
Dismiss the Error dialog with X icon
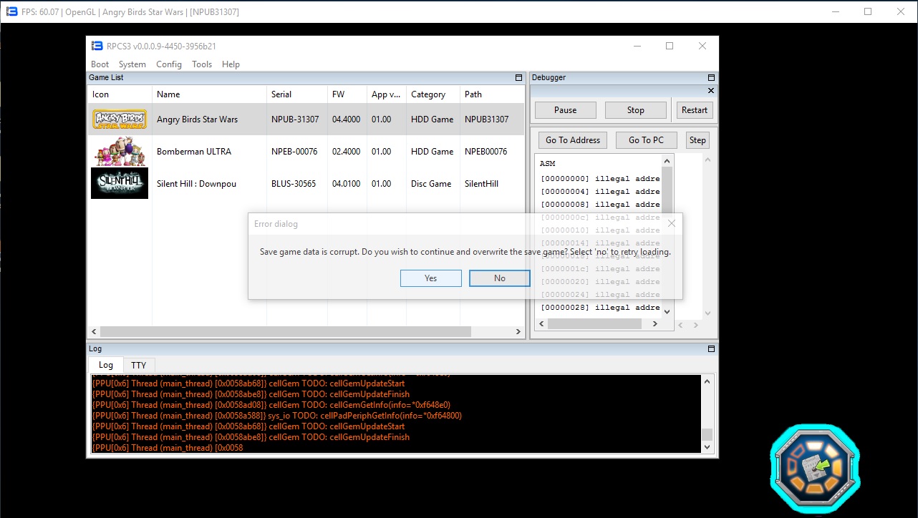click(x=671, y=223)
